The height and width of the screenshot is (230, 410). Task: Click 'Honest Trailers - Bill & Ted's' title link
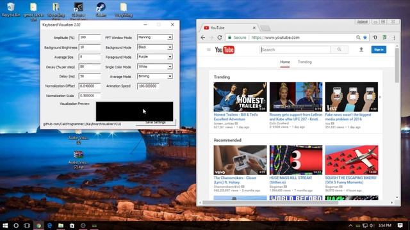point(236,117)
